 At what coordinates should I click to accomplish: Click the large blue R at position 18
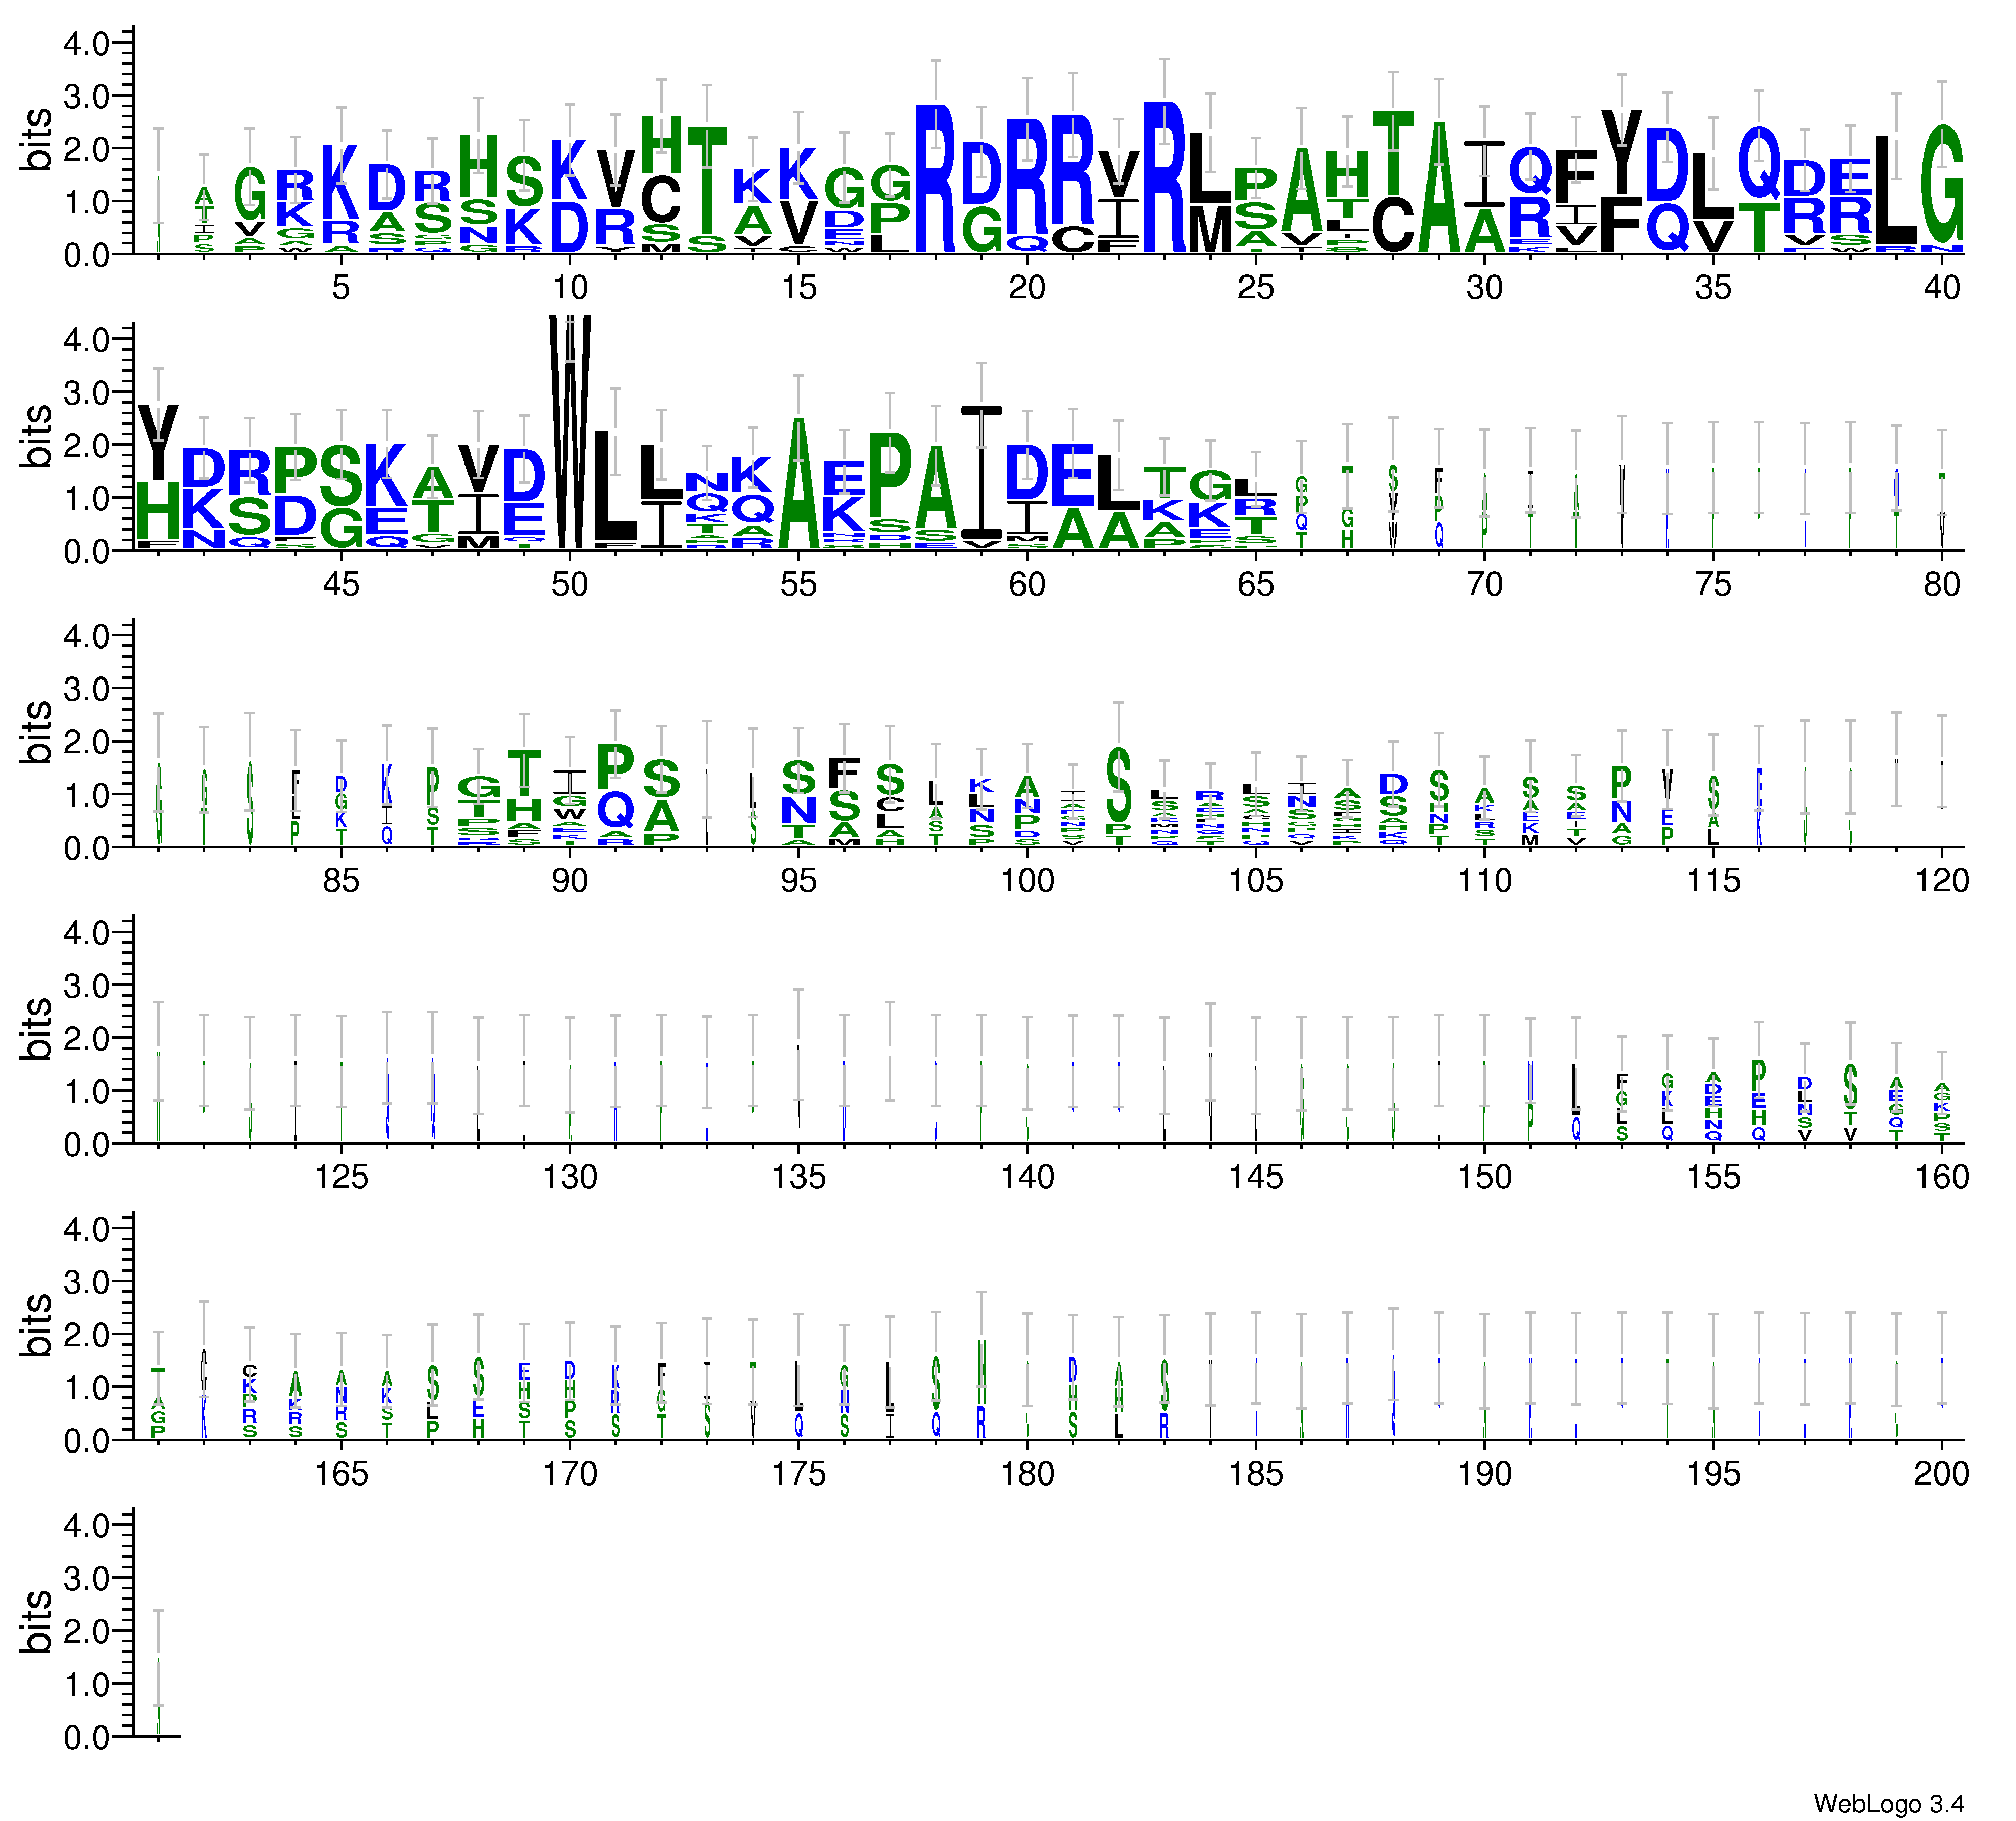936,178
